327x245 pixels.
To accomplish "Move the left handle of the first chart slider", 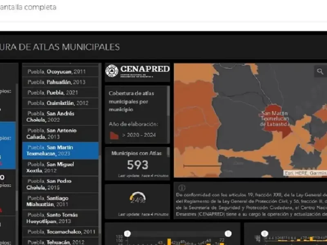I will [x=128, y=234].
